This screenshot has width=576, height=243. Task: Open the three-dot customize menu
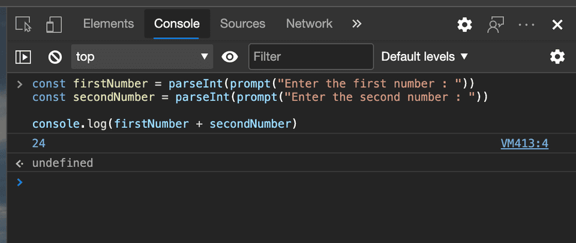[526, 24]
